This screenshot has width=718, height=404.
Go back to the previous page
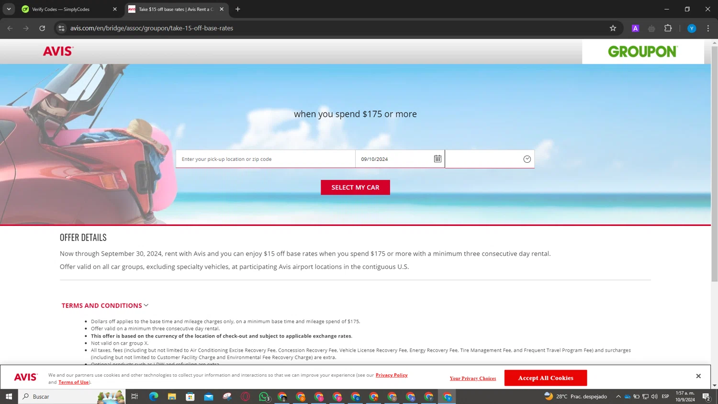click(x=10, y=28)
